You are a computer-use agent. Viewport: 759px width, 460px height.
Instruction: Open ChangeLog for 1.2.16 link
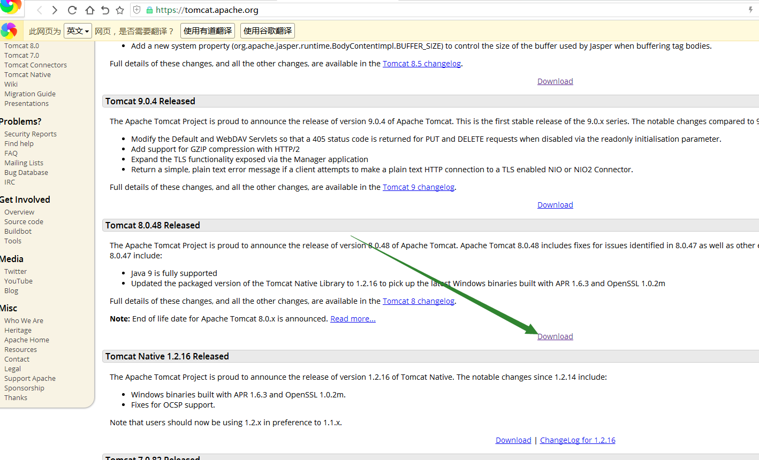(x=578, y=440)
